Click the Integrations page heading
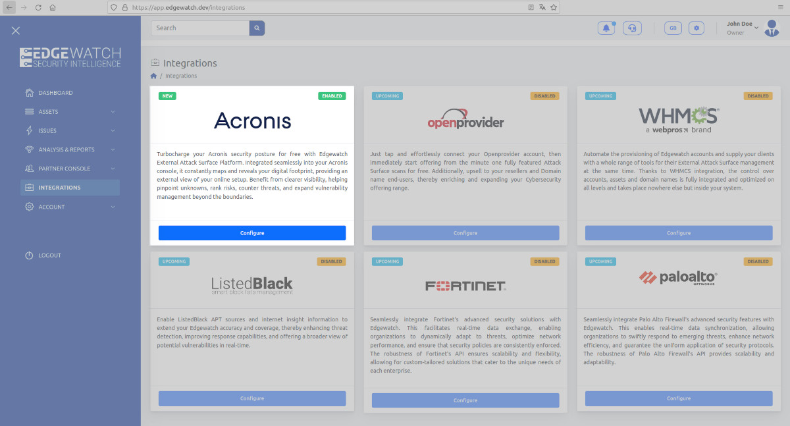This screenshot has height=426, width=790. click(190, 63)
